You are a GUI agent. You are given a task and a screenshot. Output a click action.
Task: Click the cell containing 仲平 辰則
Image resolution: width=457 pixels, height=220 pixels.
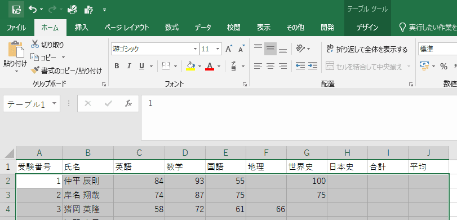88,181
